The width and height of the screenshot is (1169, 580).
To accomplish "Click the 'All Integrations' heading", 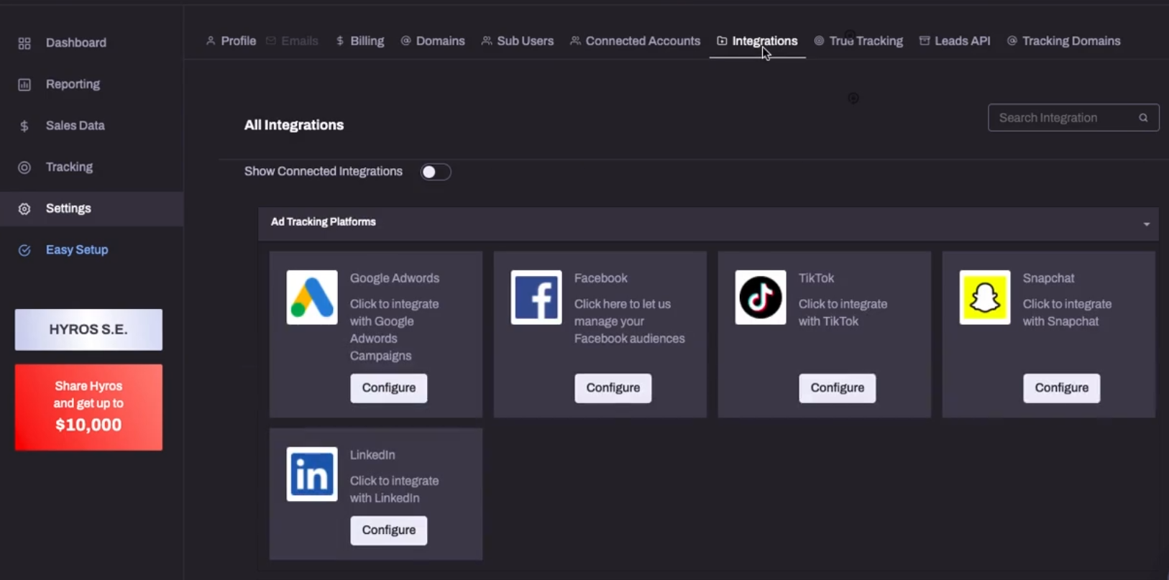I will coord(294,125).
